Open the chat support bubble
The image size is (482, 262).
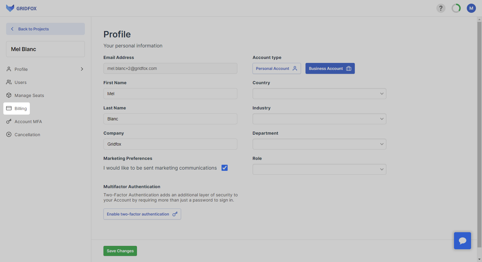click(462, 241)
